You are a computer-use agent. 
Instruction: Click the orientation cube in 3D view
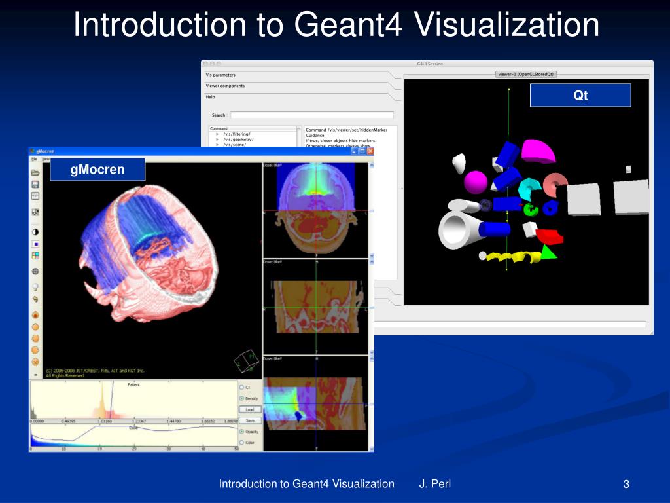tap(247, 362)
